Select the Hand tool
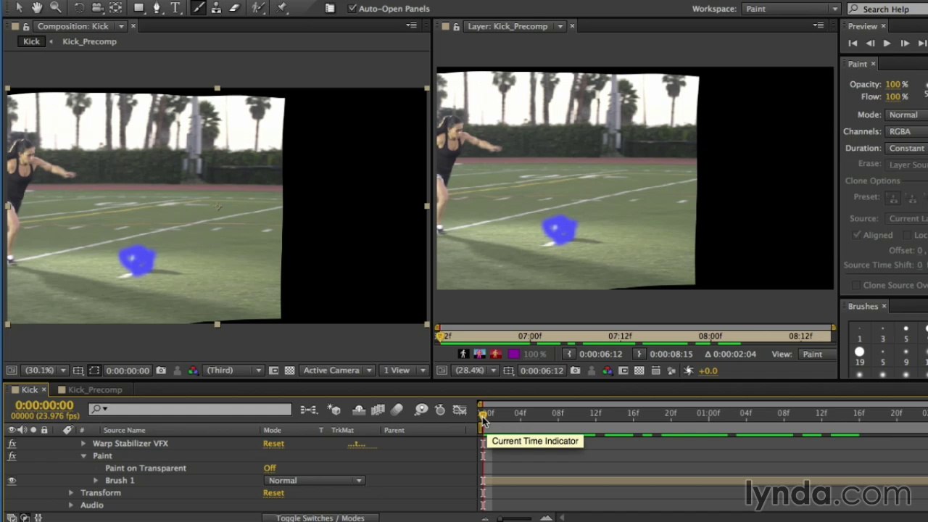The image size is (928, 522). (x=37, y=8)
